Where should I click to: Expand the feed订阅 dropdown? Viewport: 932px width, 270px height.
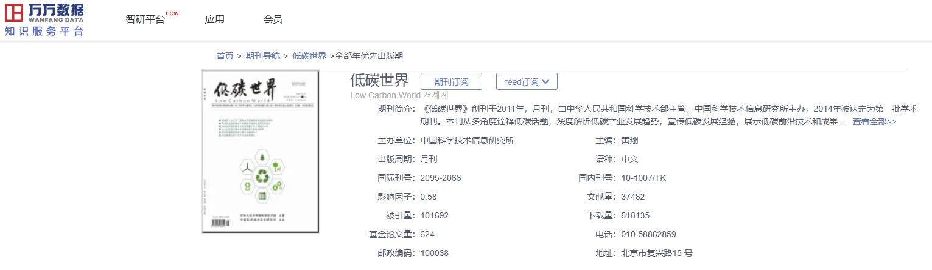tap(527, 82)
